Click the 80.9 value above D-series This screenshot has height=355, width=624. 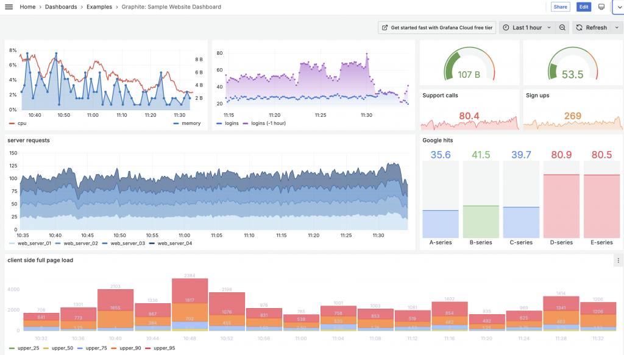tap(561, 155)
